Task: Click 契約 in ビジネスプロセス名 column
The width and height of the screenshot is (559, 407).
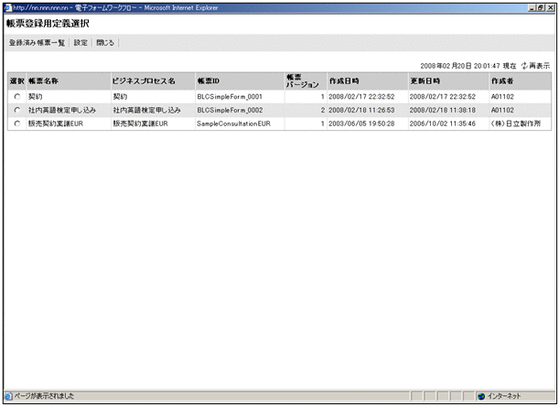Action: (120, 97)
